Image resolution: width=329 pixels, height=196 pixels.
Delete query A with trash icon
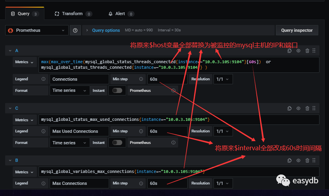(307, 51)
